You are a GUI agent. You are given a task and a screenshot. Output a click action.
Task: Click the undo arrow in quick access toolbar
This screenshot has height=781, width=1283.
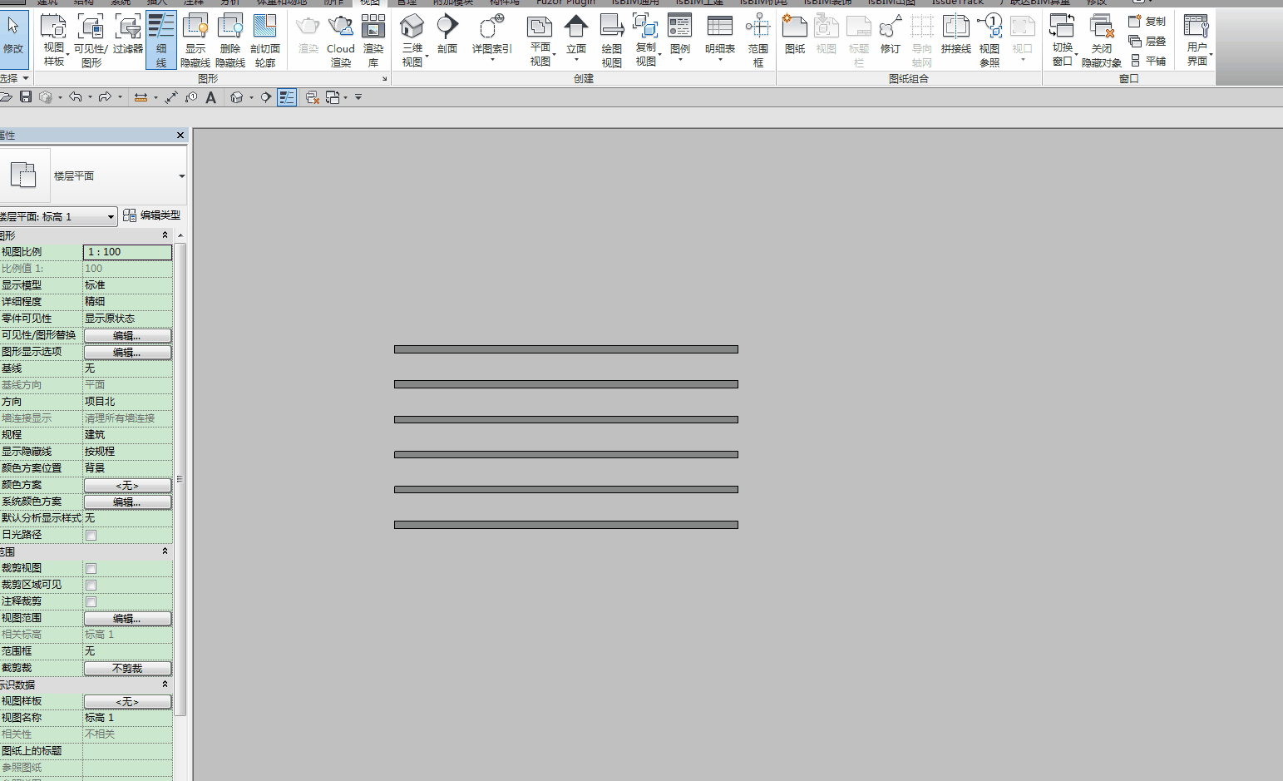(x=76, y=97)
